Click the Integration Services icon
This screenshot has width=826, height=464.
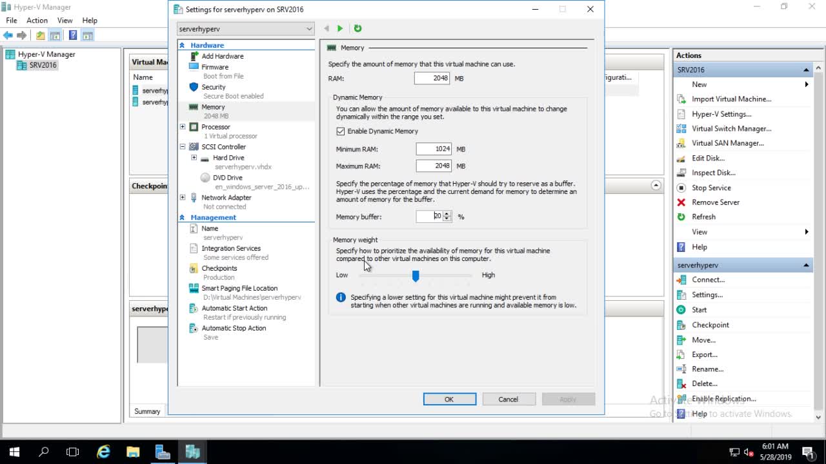coord(194,248)
